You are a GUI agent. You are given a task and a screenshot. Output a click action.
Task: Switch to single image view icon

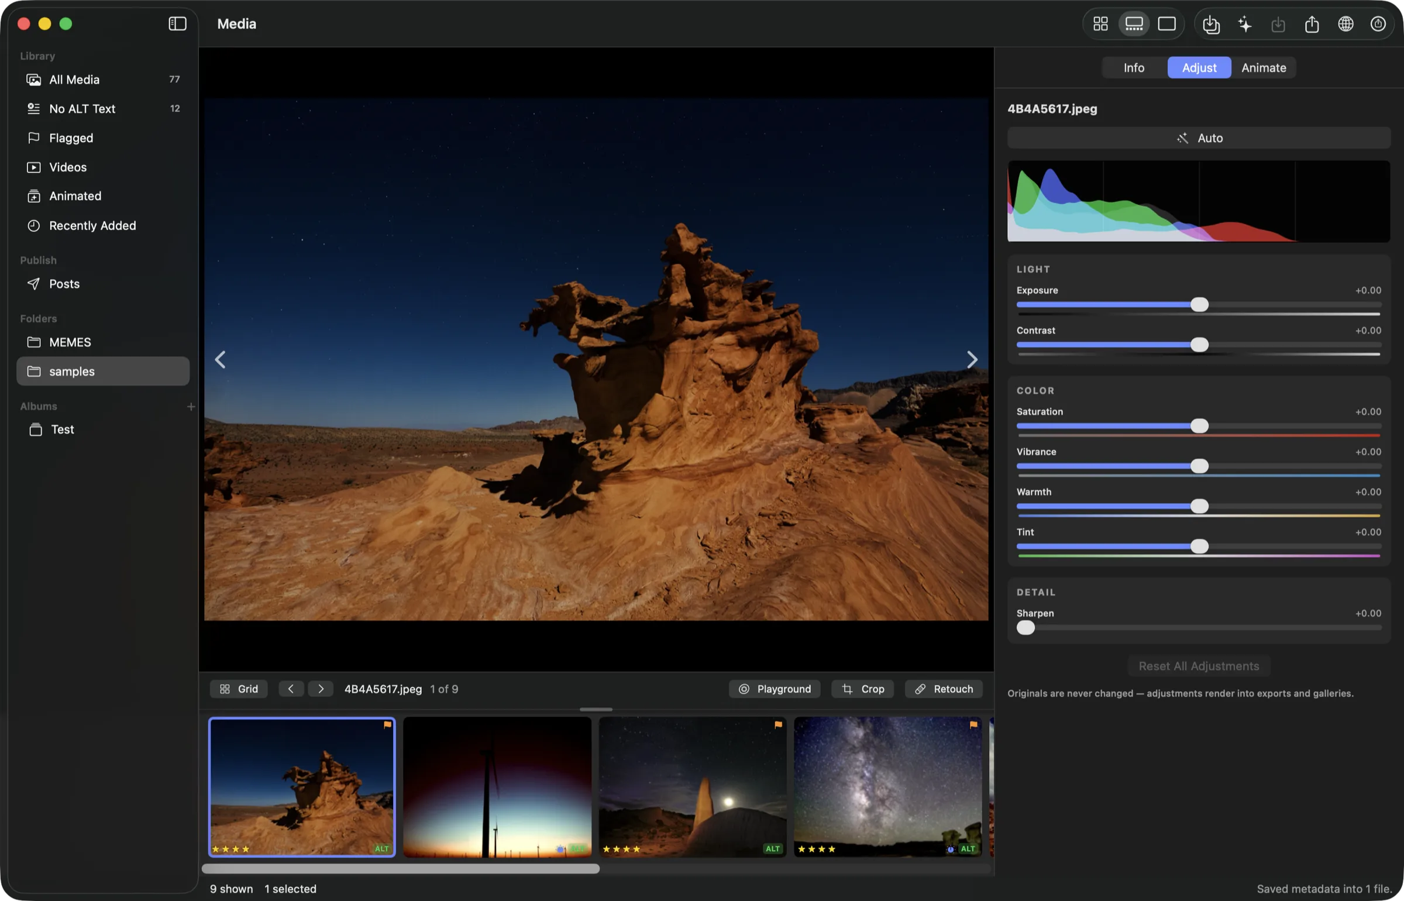tap(1166, 23)
